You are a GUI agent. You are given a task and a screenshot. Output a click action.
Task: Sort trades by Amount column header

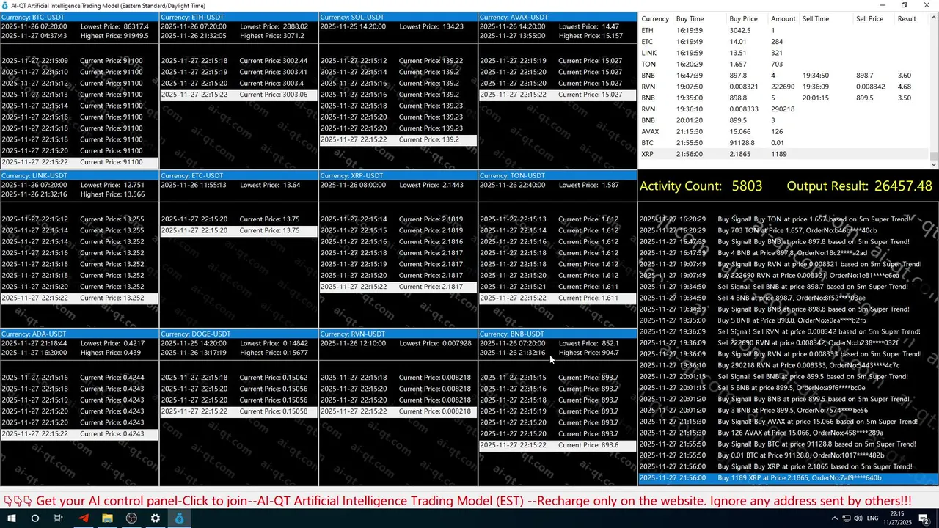tap(783, 19)
